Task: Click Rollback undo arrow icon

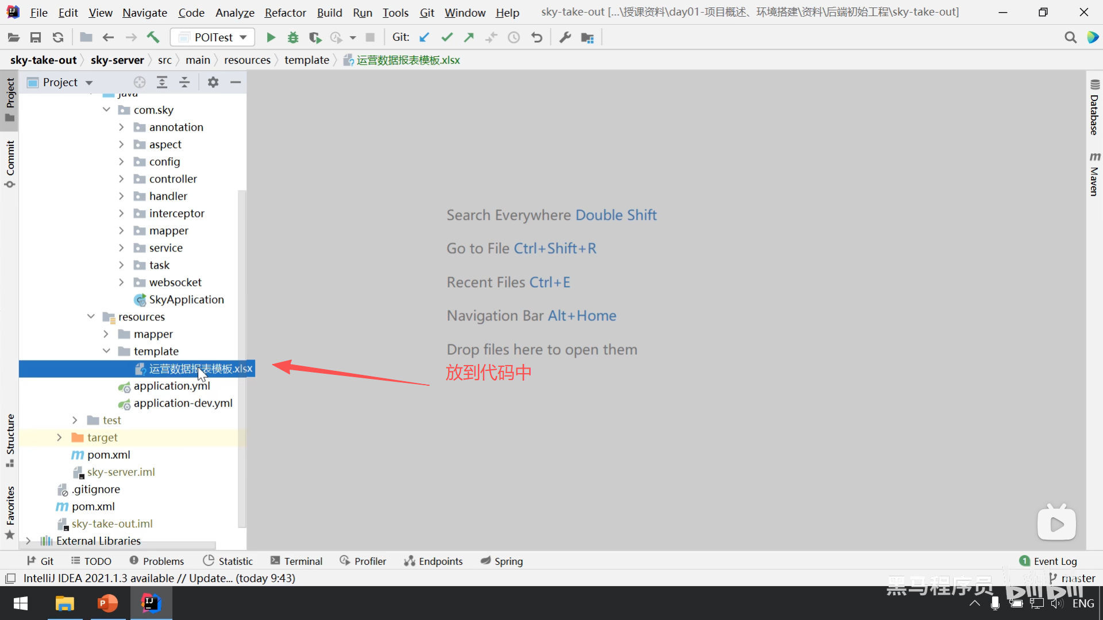Action: point(537,37)
